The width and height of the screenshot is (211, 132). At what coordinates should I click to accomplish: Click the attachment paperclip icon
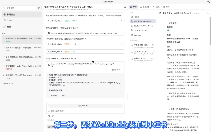pyautogui.click(x=53, y=116)
